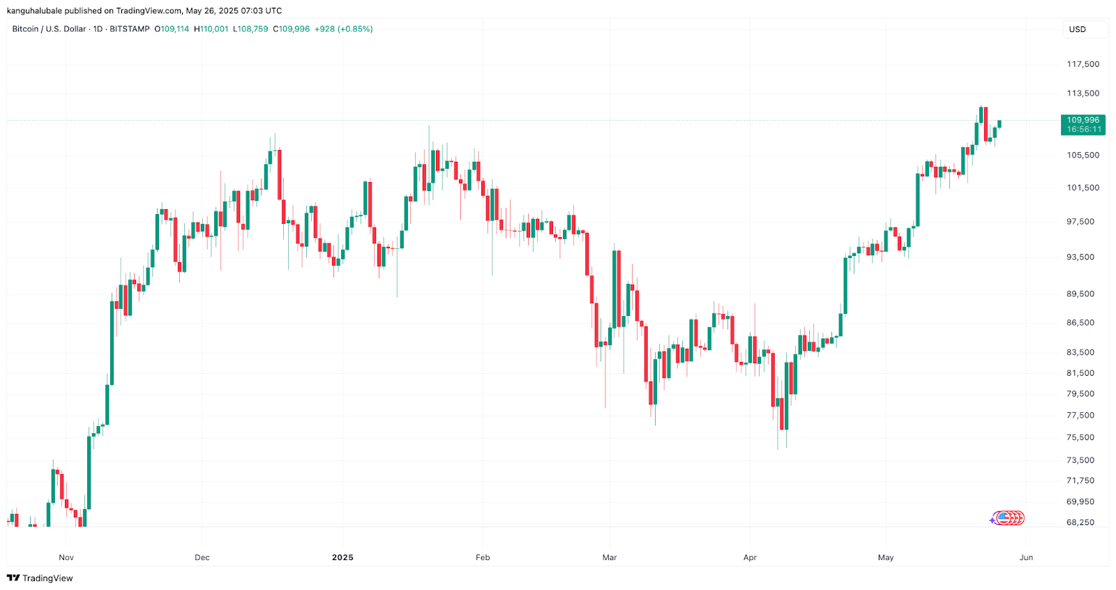The height and width of the screenshot is (590, 1116).
Task: Click the purple sparkle event icon
Action: click(993, 520)
